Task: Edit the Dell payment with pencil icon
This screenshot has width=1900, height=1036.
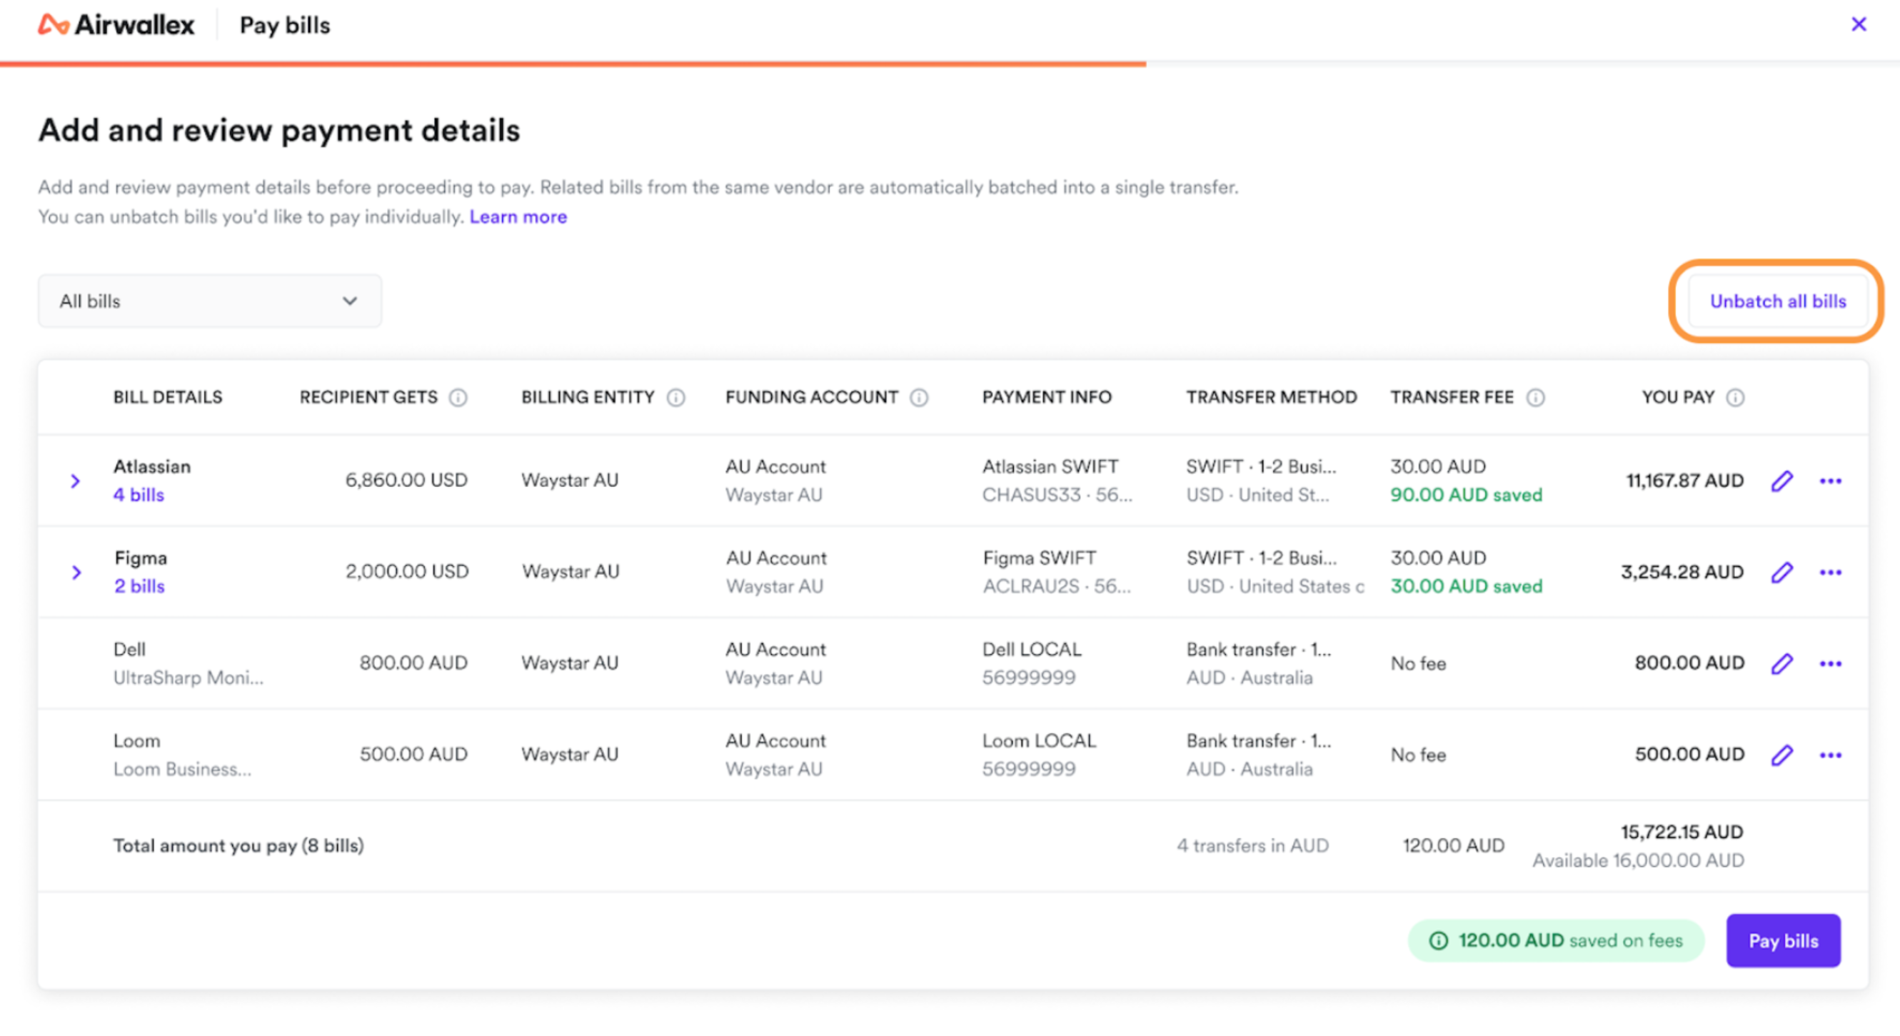Action: tap(1782, 663)
